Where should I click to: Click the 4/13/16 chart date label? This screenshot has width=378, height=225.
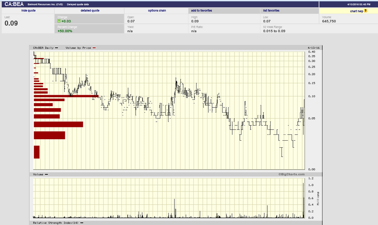click(314, 48)
